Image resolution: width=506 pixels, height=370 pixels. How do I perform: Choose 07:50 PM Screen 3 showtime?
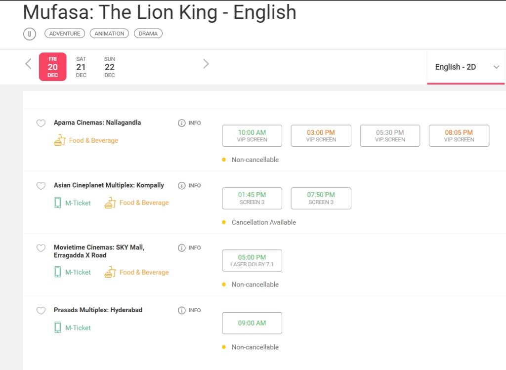pyautogui.click(x=321, y=198)
